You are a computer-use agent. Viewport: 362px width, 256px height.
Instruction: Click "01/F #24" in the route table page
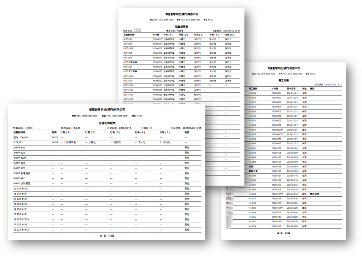click(x=128, y=44)
